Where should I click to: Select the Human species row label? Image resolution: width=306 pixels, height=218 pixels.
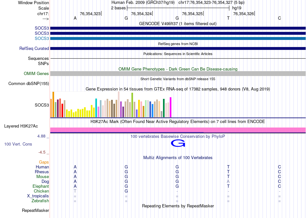pyautogui.click(x=42, y=167)
